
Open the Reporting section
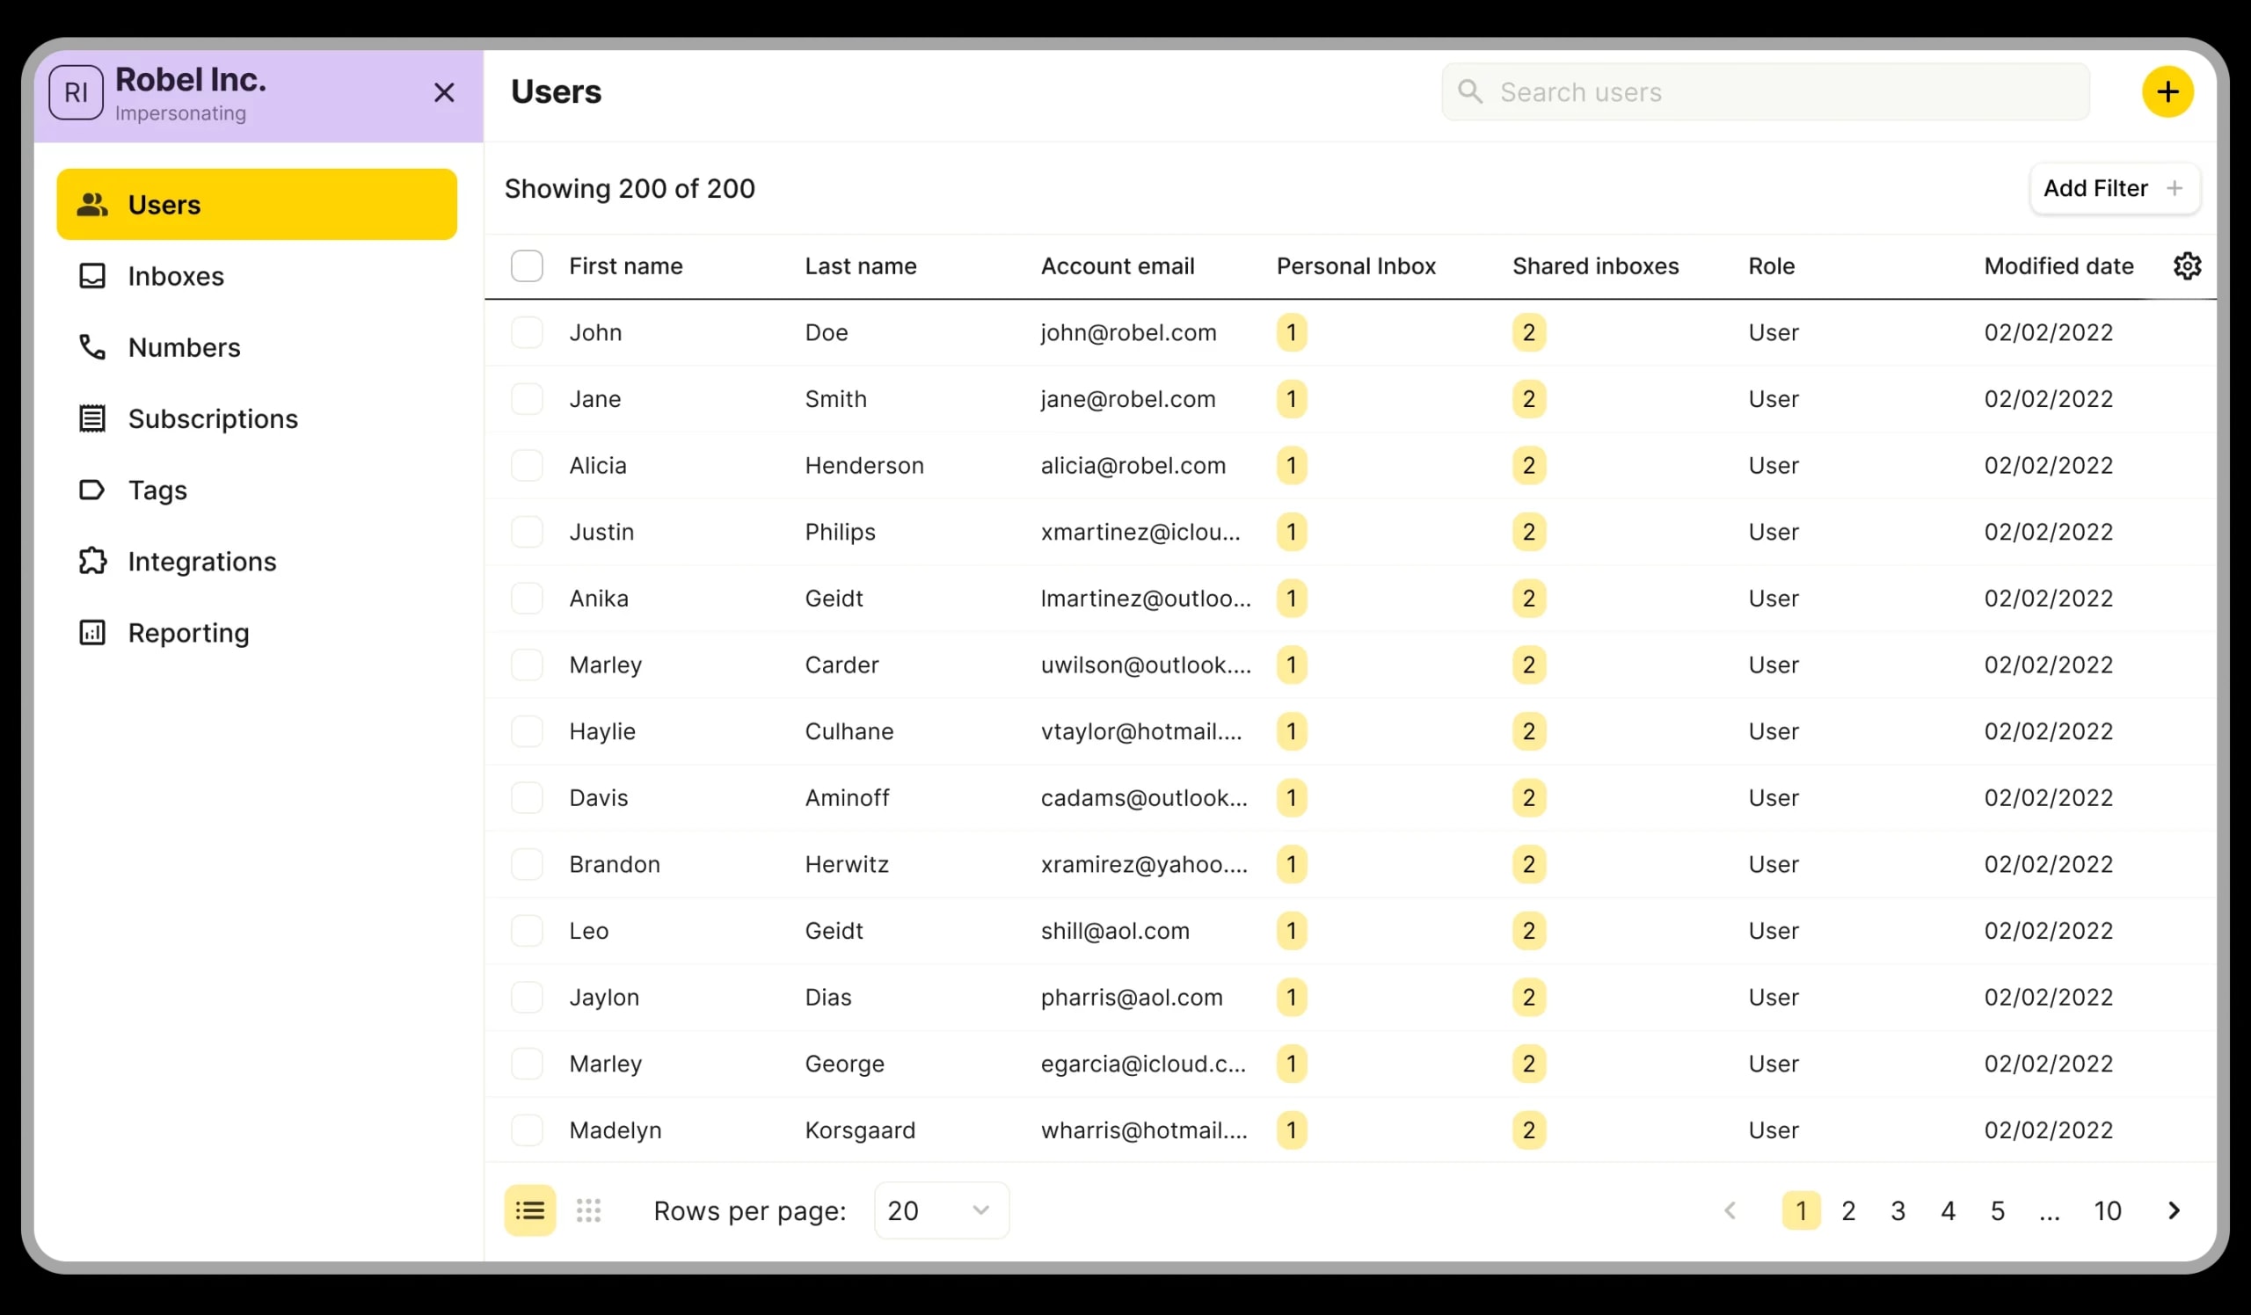click(x=257, y=633)
